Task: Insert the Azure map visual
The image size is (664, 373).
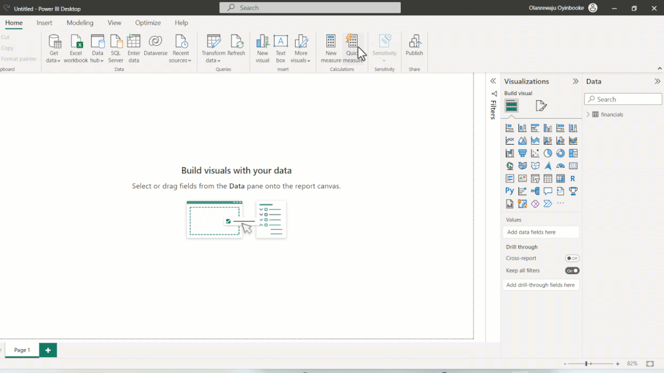Action: click(522, 204)
